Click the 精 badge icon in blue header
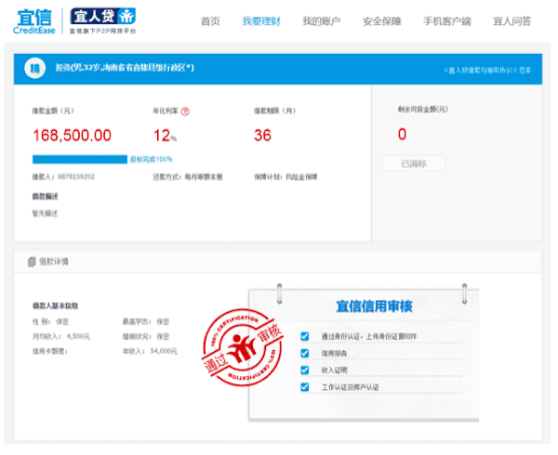Viewport: 558px width, 455px height. coord(35,68)
